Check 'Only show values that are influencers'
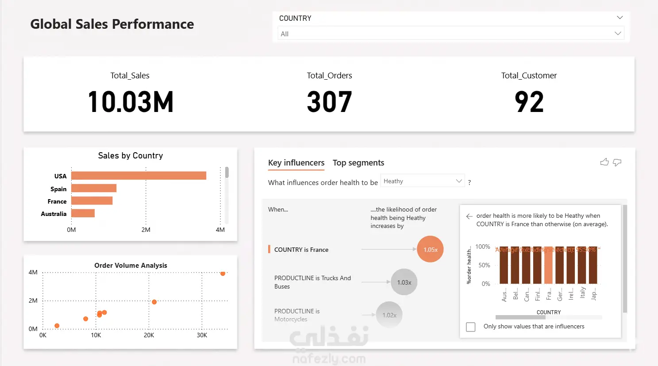This screenshot has height=366, width=658. click(x=471, y=327)
